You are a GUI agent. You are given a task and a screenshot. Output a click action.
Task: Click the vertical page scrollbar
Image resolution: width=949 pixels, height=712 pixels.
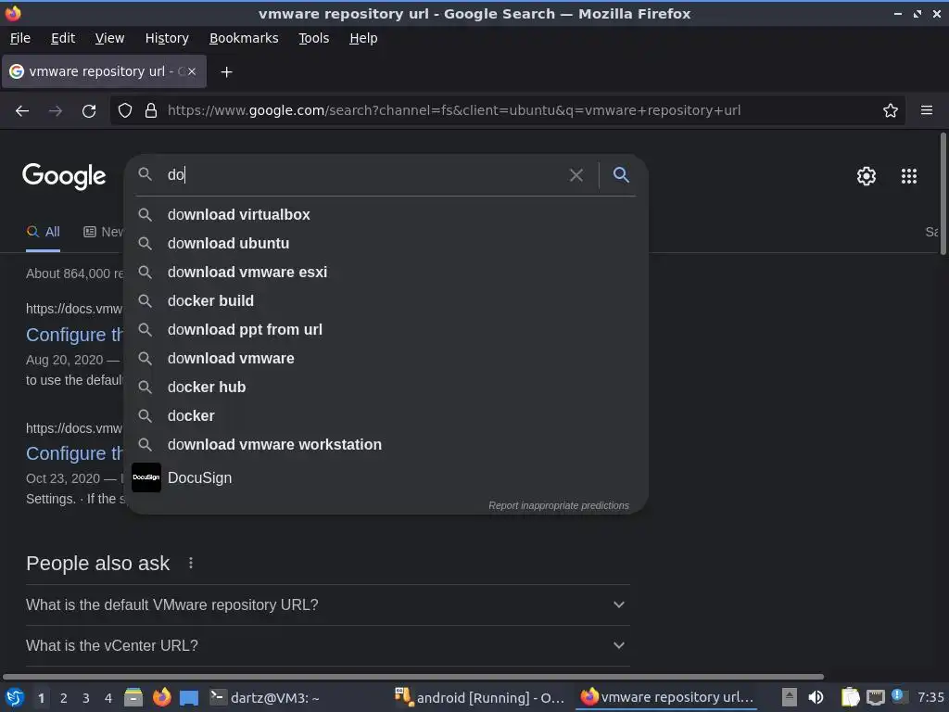click(x=943, y=194)
